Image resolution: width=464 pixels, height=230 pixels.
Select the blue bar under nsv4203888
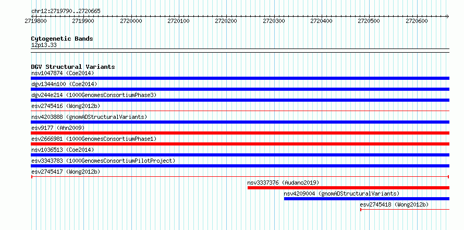240,122
